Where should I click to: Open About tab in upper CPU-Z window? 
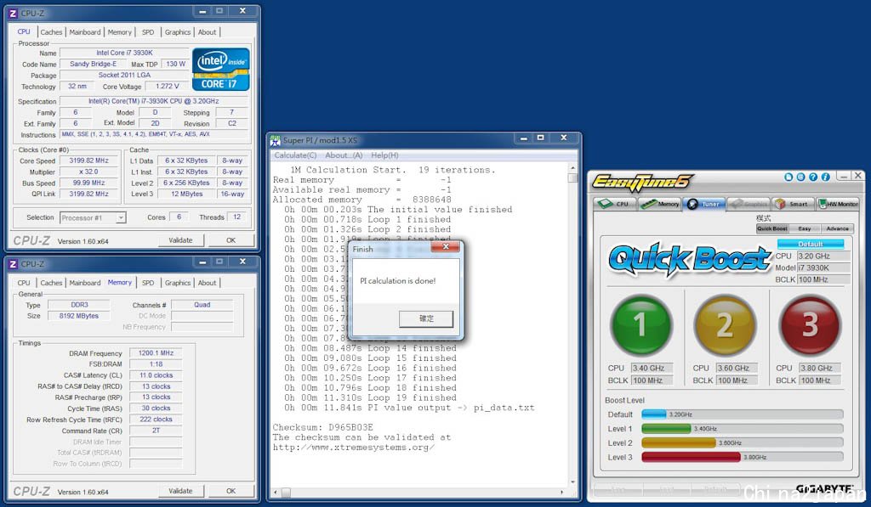point(208,32)
